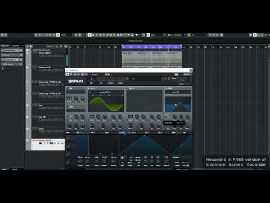Image resolution: width=270 pixels, height=203 pixels.
Task: Click the OSC B unison voices box
Action: tap(130, 116)
